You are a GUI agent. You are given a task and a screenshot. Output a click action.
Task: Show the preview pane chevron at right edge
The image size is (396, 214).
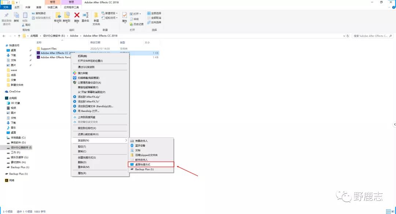pyautogui.click(x=395, y=124)
